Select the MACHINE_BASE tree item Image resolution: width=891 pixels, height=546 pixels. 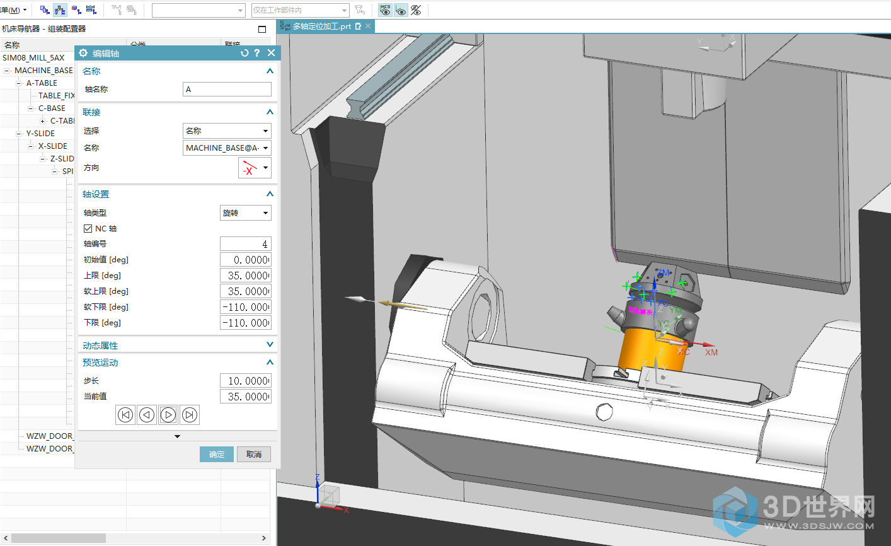(43, 71)
